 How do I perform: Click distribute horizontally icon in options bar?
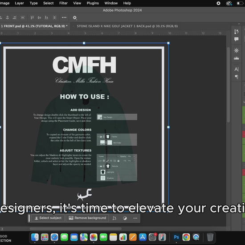[x=54, y=18]
